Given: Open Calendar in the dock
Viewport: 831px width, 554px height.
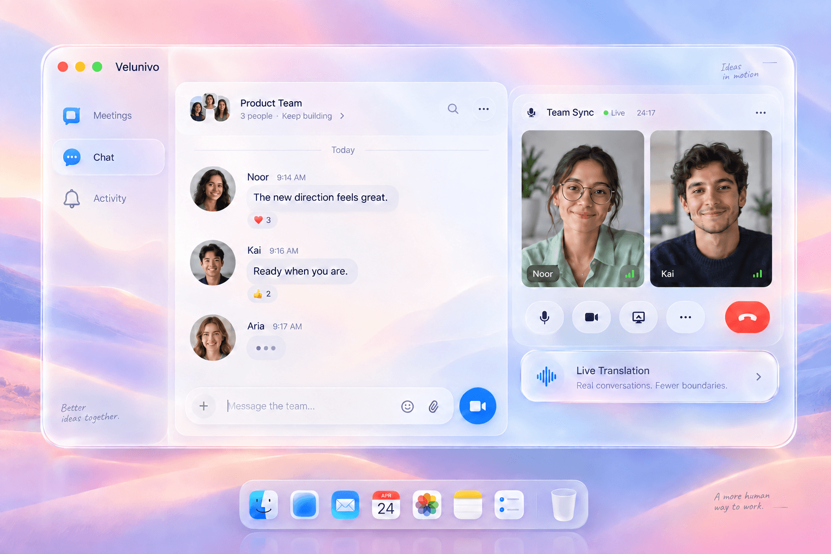Looking at the screenshot, I should tap(386, 505).
